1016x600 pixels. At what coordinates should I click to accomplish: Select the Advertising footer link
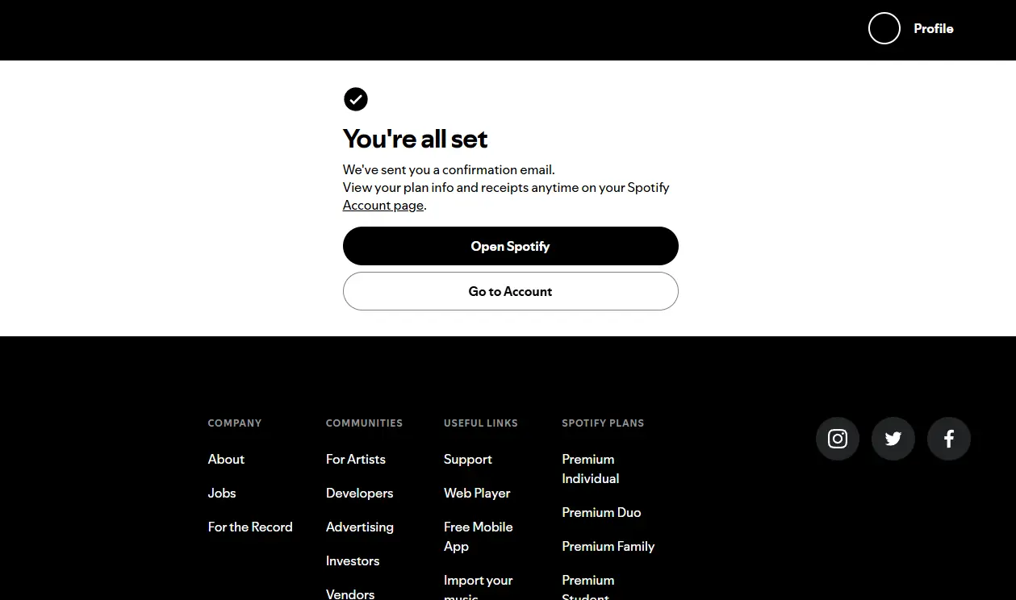point(360,527)
